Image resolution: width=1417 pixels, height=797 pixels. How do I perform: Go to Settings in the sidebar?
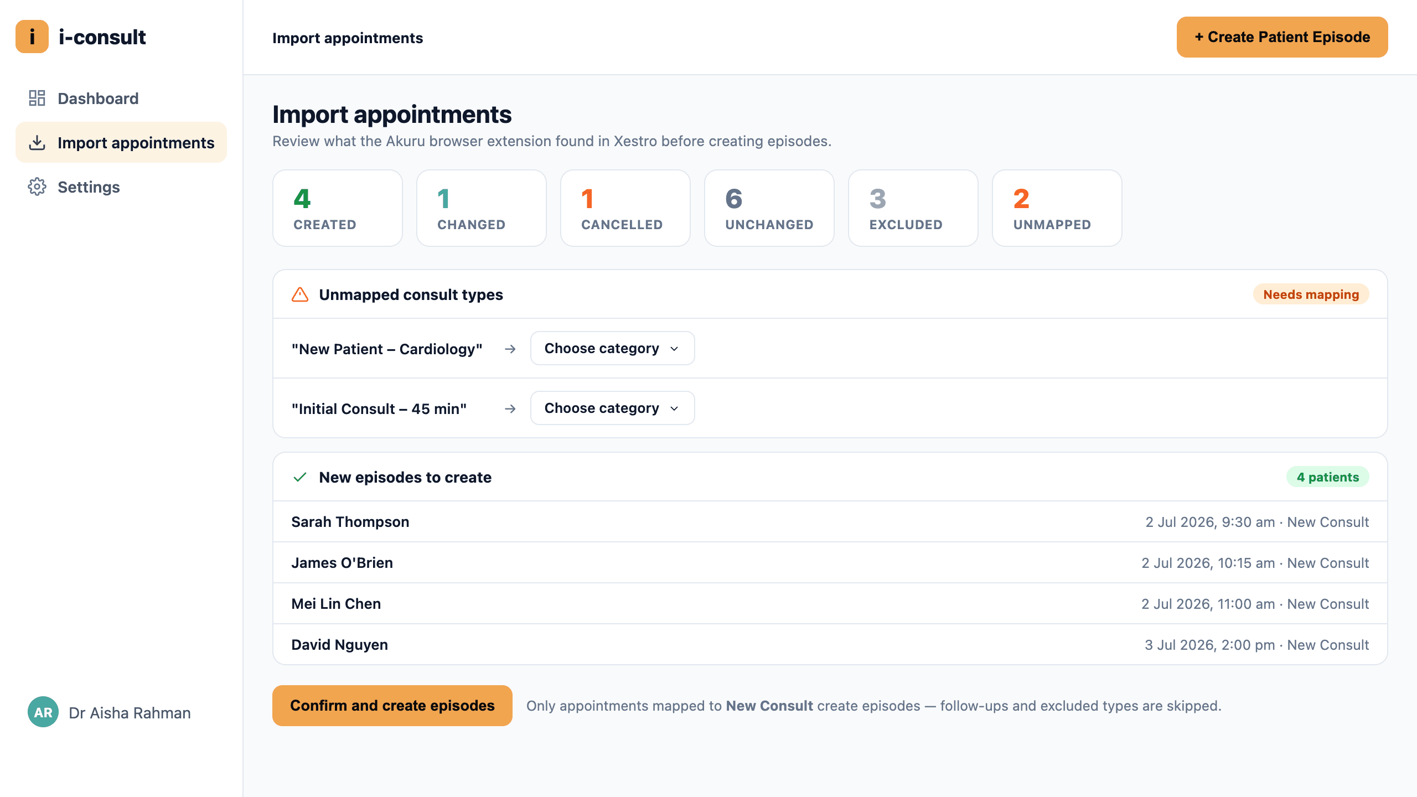(x=121, y=187)
